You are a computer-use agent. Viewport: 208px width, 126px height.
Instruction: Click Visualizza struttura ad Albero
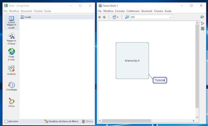[x=61, y=121]
